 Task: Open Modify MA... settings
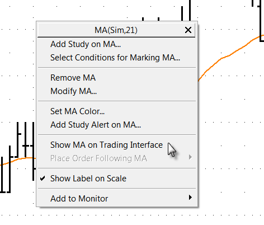(x=73, y=91)
